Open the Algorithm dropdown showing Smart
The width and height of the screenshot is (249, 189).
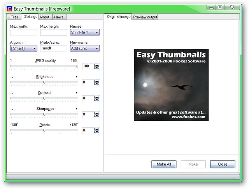click(24, 48)
